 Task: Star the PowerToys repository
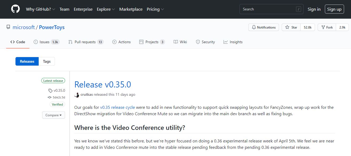(x=291, y=27)
